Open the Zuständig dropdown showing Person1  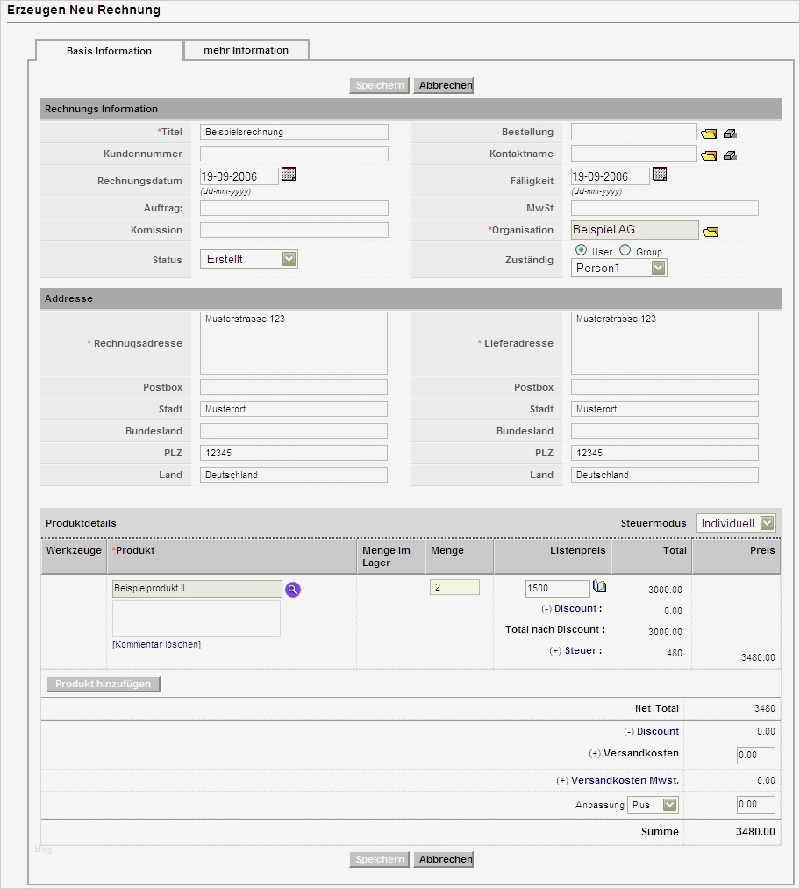click(618, 268)
